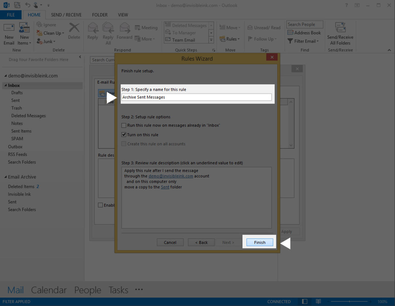The width and height of the screenshot is (395, 306).
Task: Switch to People view
Action: coord(88,290)
